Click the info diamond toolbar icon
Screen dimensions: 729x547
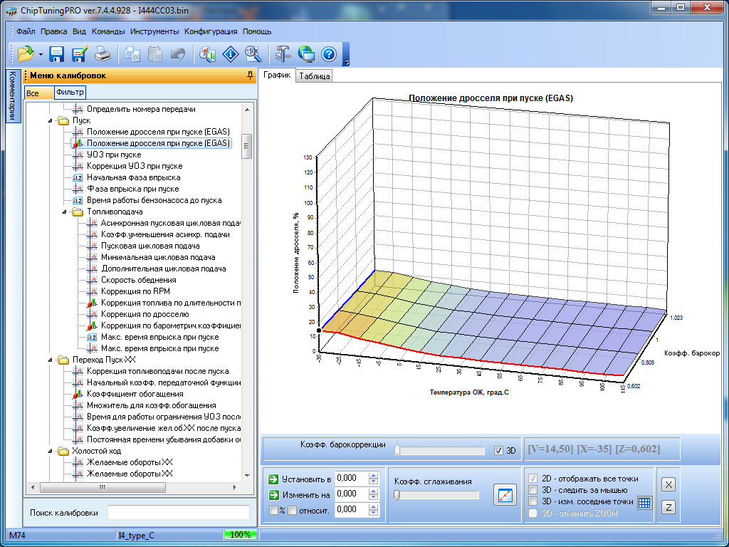(x=230, y=54)
